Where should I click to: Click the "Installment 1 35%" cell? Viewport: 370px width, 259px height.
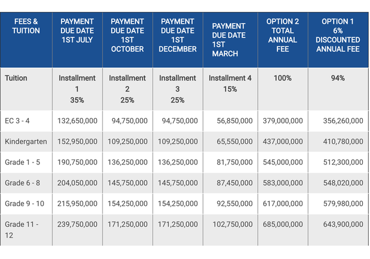(x=77, y=89)
